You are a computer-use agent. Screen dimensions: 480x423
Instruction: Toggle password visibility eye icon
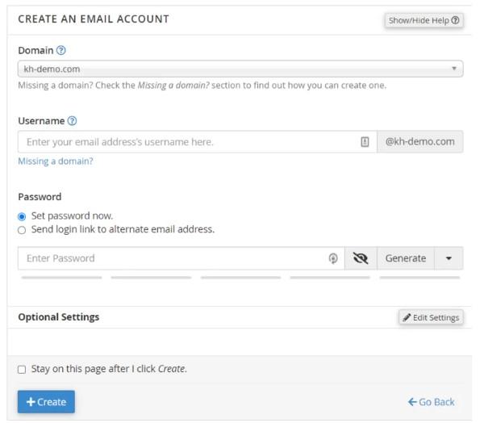coord(361,258)
